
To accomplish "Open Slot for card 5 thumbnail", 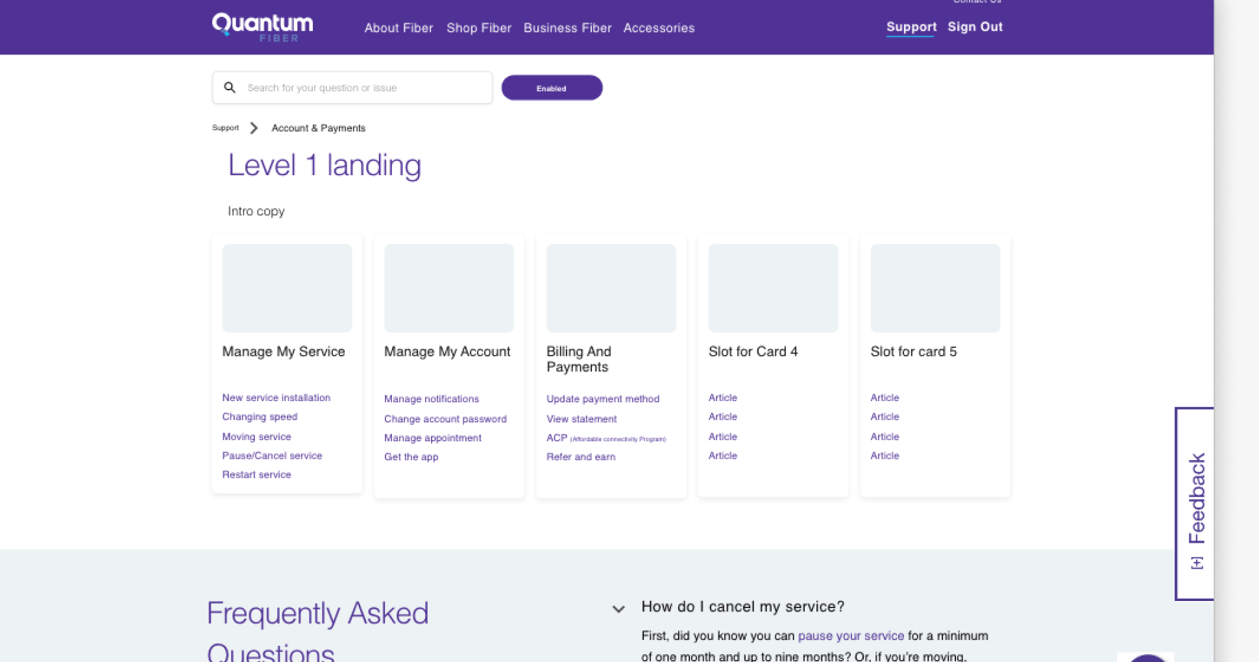I will tap(935, 288).
